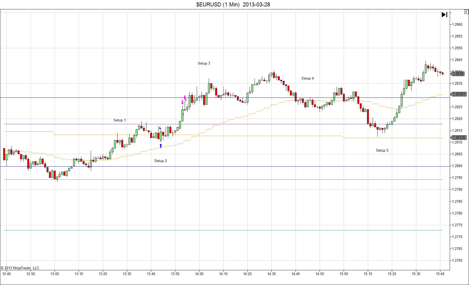Click the 1.2760 price axis label
The image size is (469, 285).
pyautogui.click(x=457, y=260)
